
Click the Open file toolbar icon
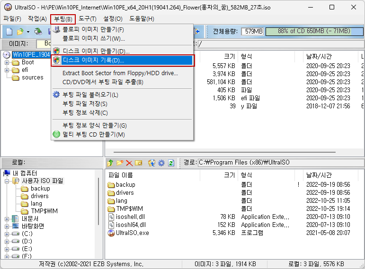coord(20,31)
